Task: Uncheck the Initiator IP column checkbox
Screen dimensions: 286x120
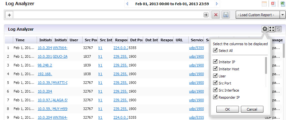Action: [x=215, y=62]
